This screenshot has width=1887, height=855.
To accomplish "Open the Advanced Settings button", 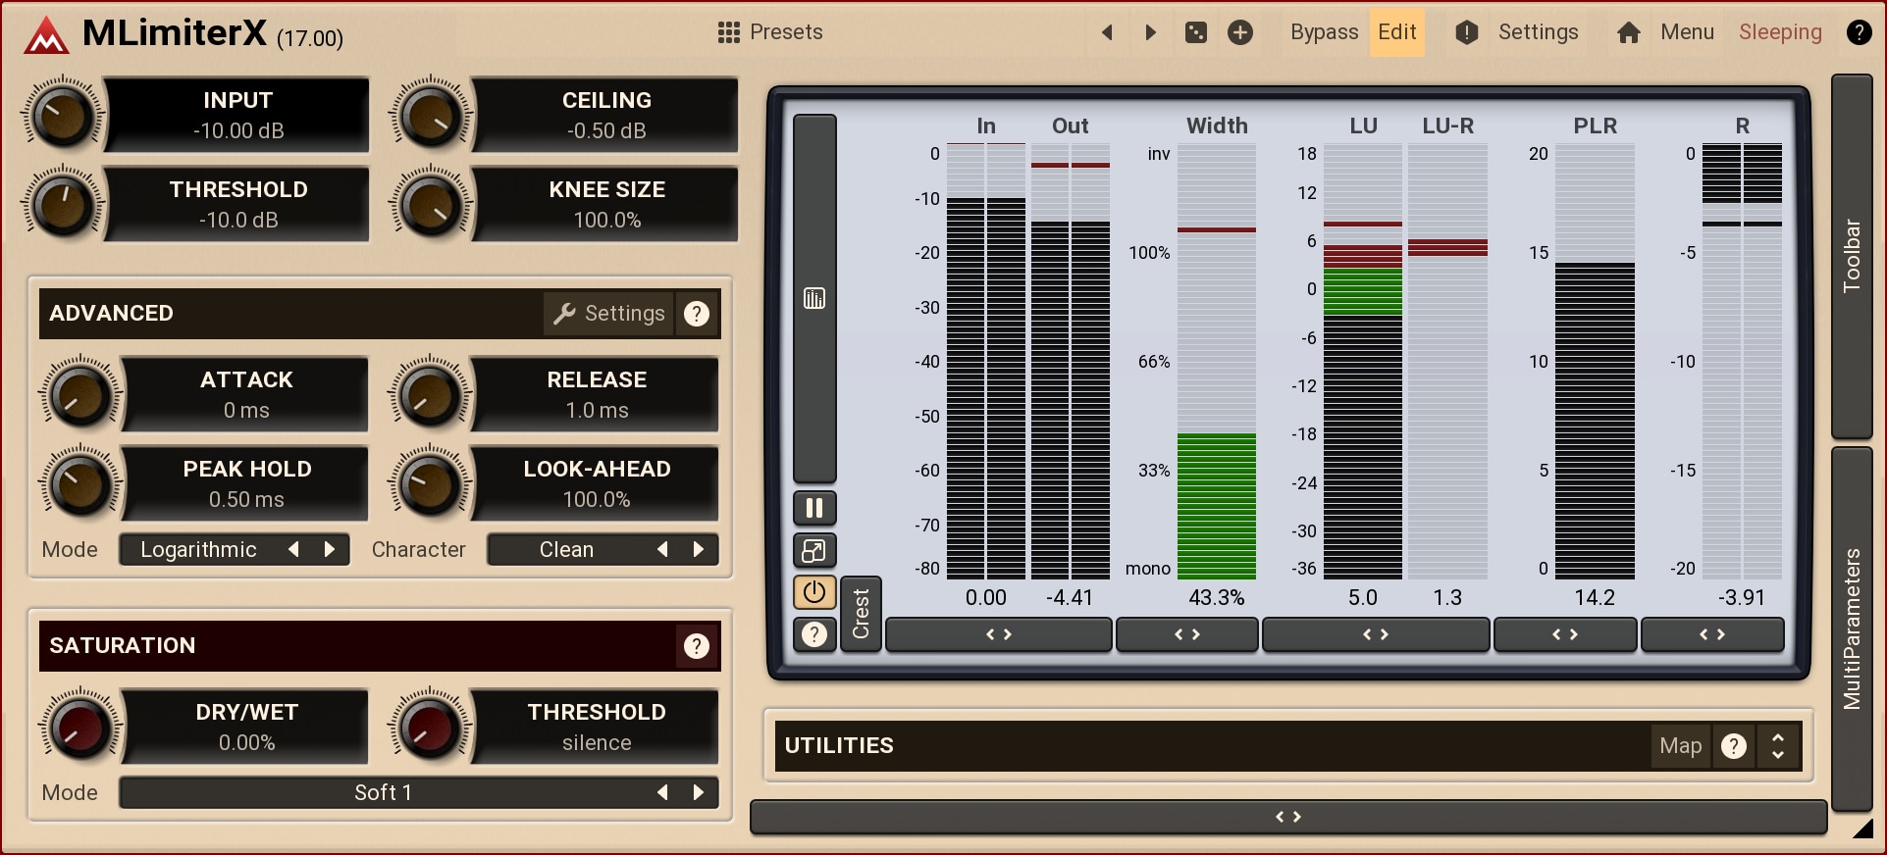I will click(x=609, y=314).
